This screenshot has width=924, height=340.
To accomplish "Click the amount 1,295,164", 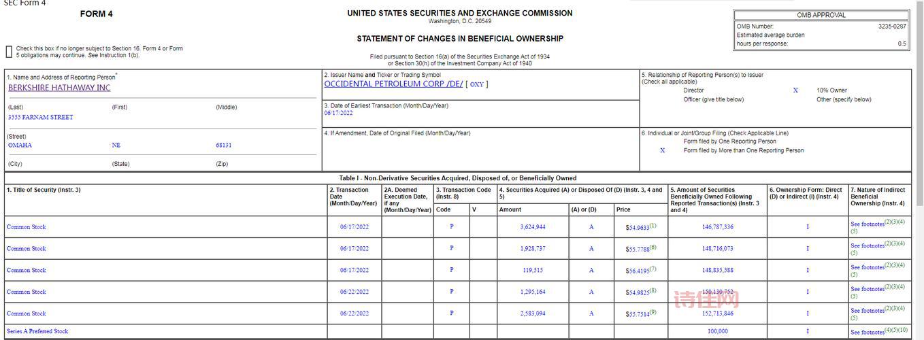I will tap(533, 292).
